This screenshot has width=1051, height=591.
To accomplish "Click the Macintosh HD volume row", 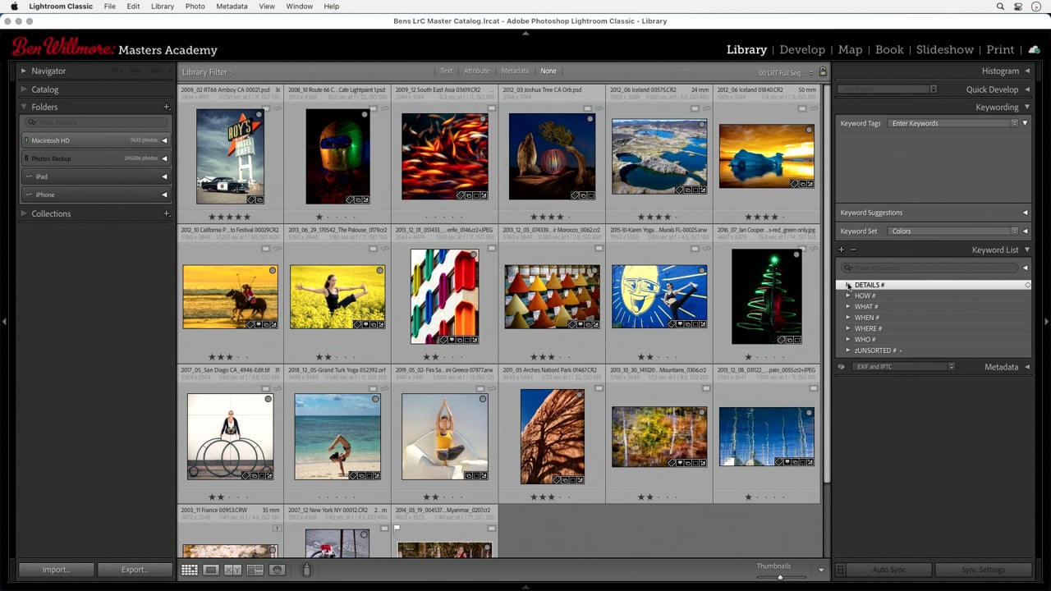I will (96, 140).
